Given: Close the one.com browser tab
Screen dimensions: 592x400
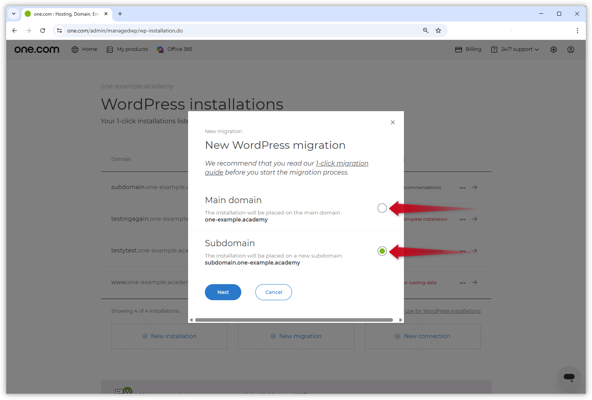Looking at the screenshot, I should 106,14.
